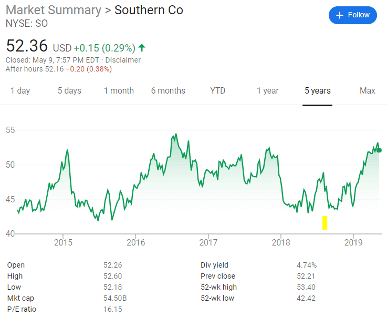Click the green up-arrow price change icon
The width and height of the screenshot is (387, 317).
(x=142, y=48)
